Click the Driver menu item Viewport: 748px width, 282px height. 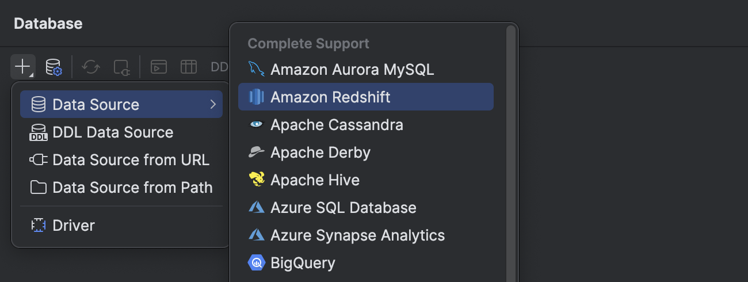74,226
